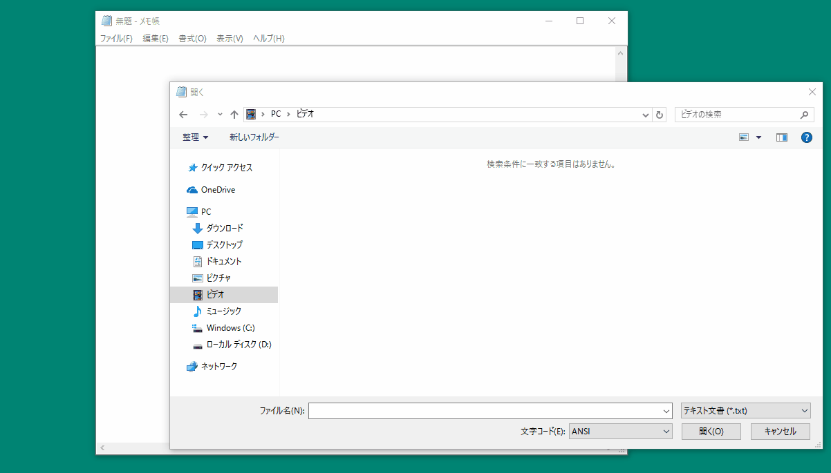Click ビデオ in the address breadcrumb
This screenshot has height=473, width=831.
tap(305, 114)
